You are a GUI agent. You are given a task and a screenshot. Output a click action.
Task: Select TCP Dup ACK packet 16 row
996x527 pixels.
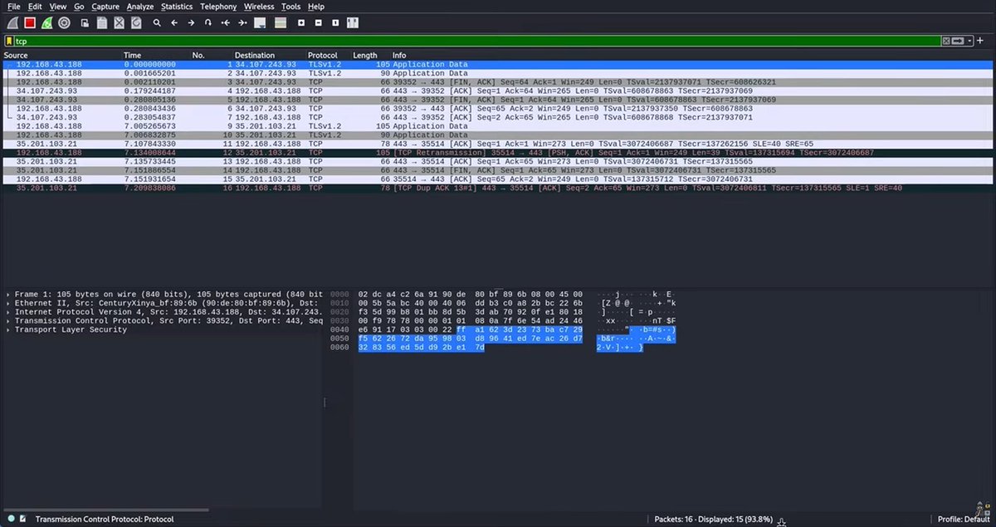point(498,188)
